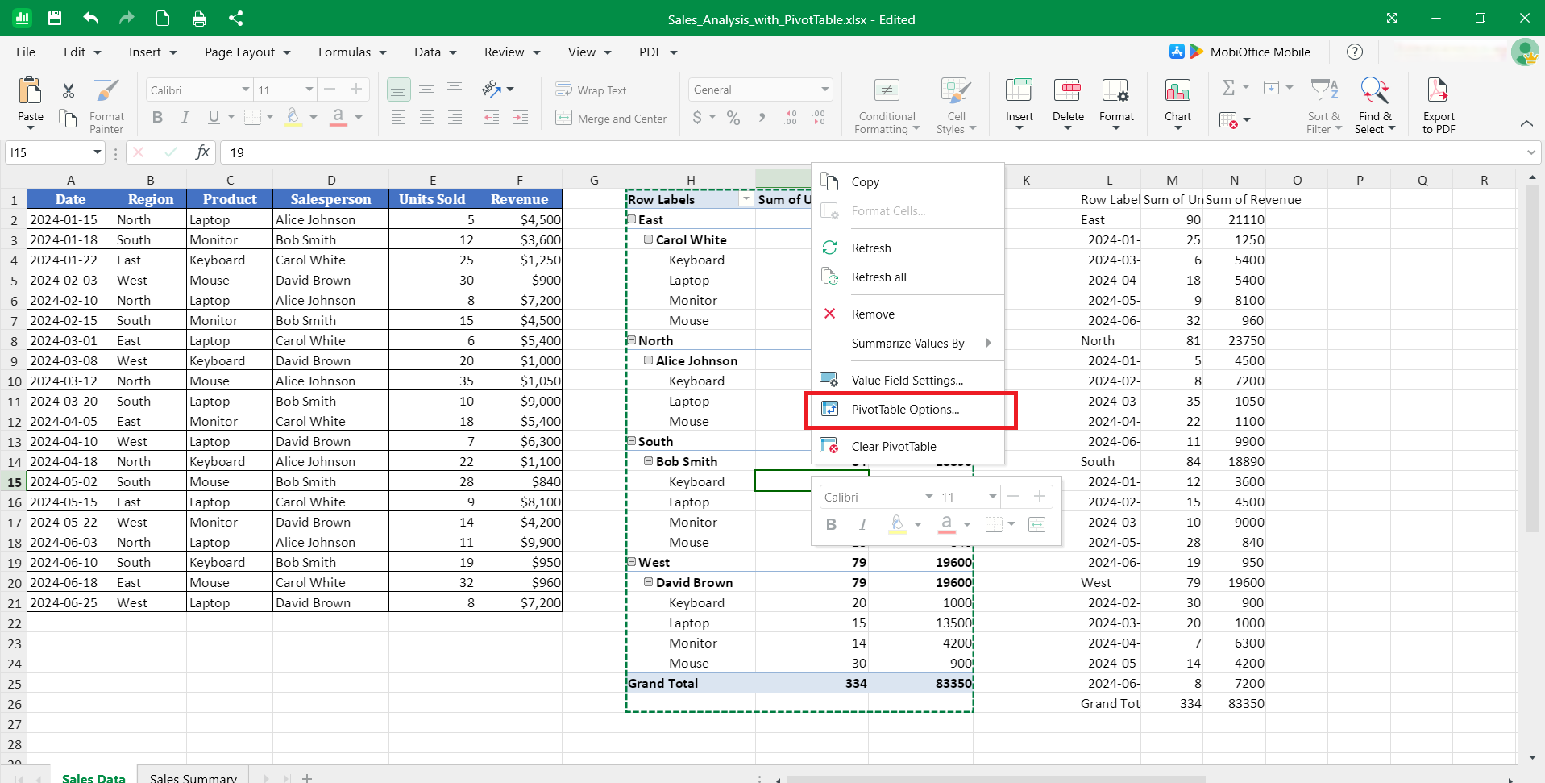The image size is (1545, 783).
Task: Click the Name Box showing I15
Action: pos(48,152)
